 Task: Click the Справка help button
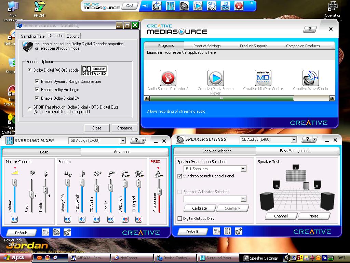coord(124,128)
